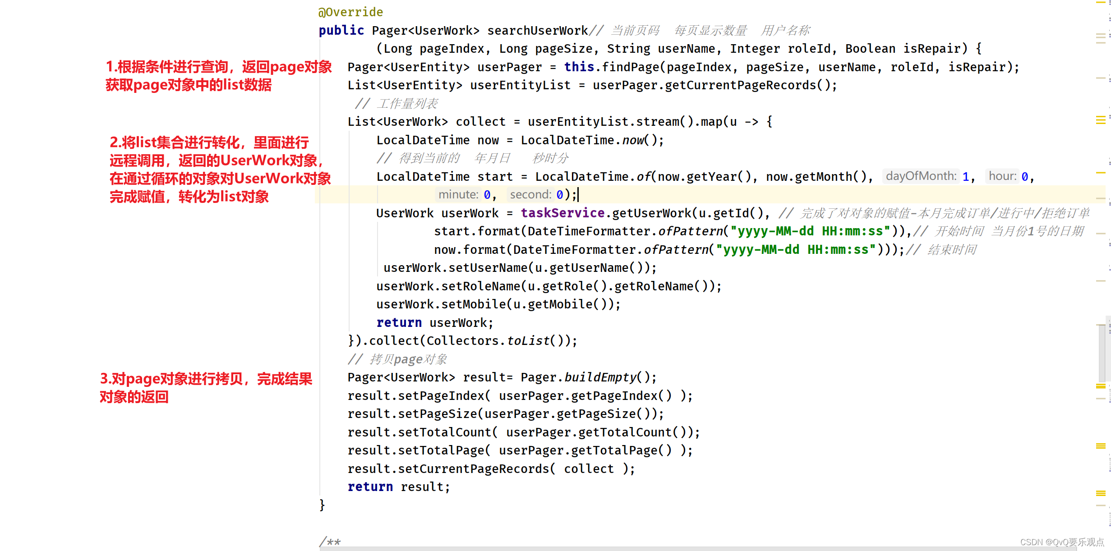Click the '// 拷贝page对象' comment
Screen dimensions: 1111x551
click(397, 359)
